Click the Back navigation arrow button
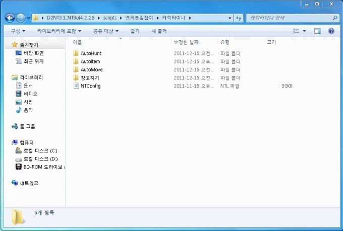Screen dimensions: 343x231 [x=10, y=18]
